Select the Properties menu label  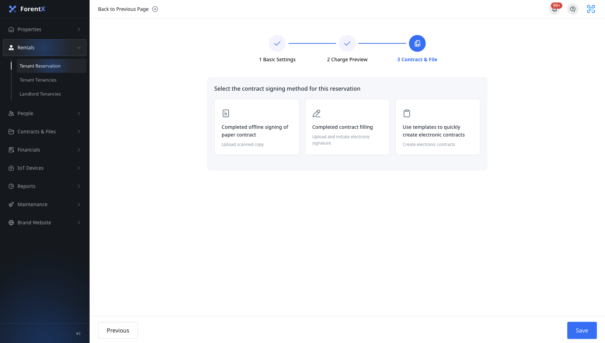coord(29,29)
